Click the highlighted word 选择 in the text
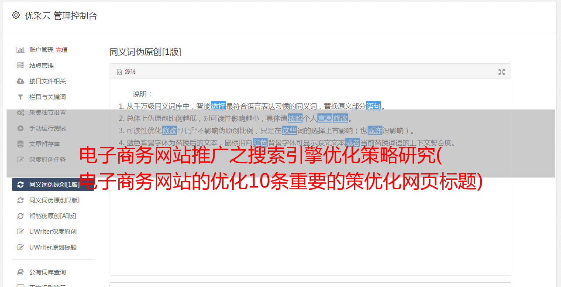561x287 pixels. (218, 106)
